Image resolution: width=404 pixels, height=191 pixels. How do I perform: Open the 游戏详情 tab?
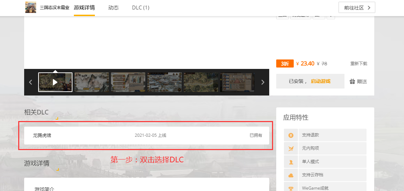[x=84, y=8]
